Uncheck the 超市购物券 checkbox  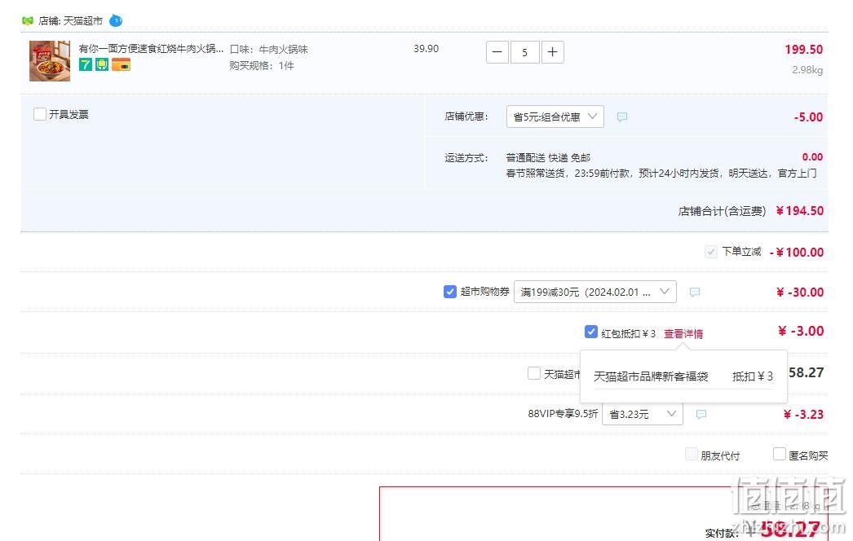pos(450,292)
